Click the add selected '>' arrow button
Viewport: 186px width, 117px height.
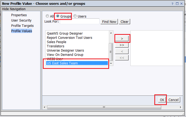(122, 39)
